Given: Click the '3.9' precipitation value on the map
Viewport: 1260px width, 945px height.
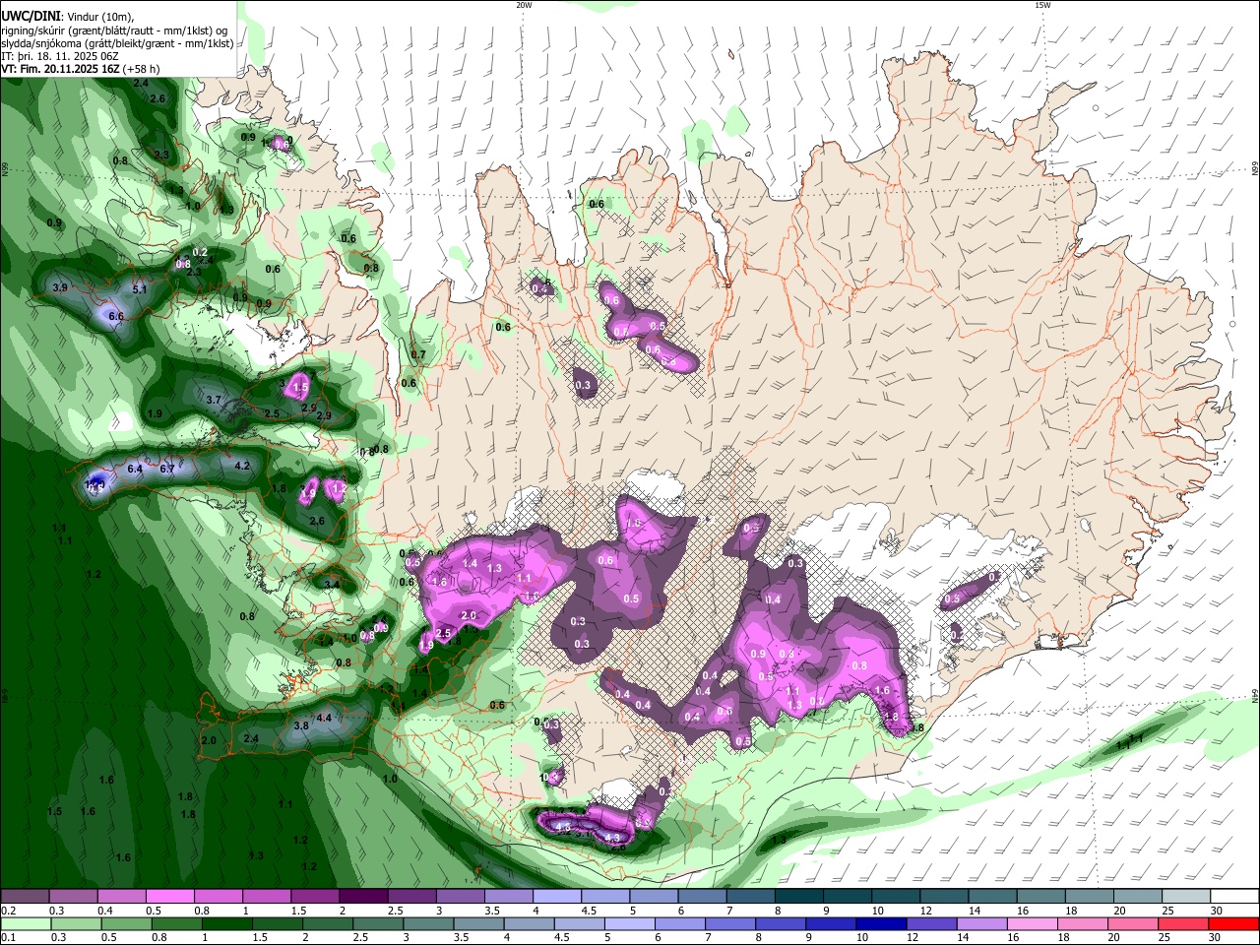Looking at the screenshot, I should (60, 287).
